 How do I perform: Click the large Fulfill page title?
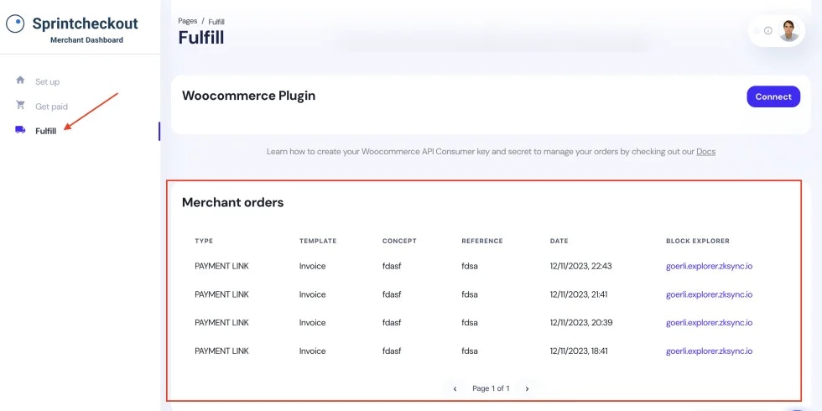pyautogui.click(x=201, y=38)
